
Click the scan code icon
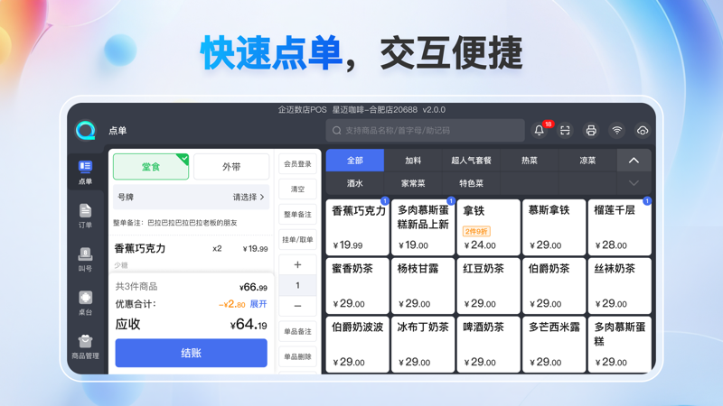565,131
